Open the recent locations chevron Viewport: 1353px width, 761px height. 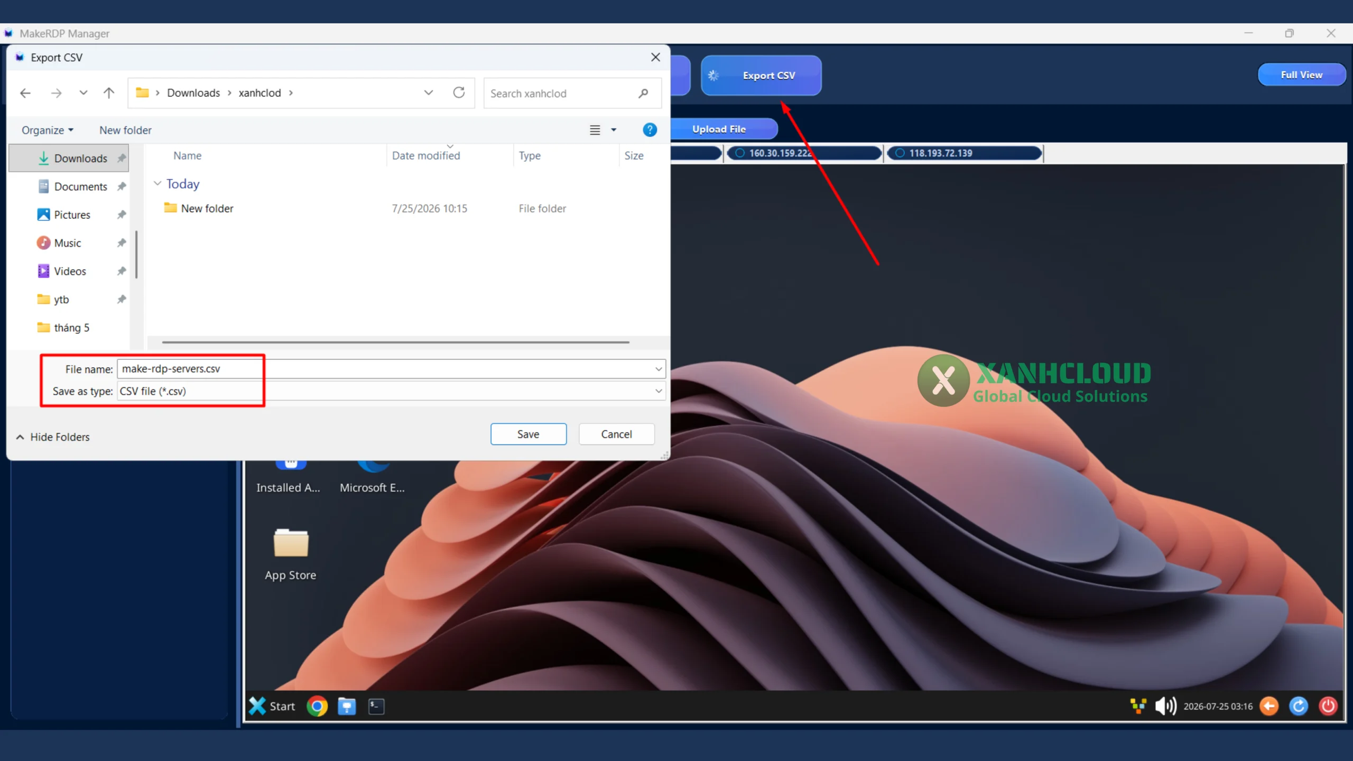click(83, 93)
